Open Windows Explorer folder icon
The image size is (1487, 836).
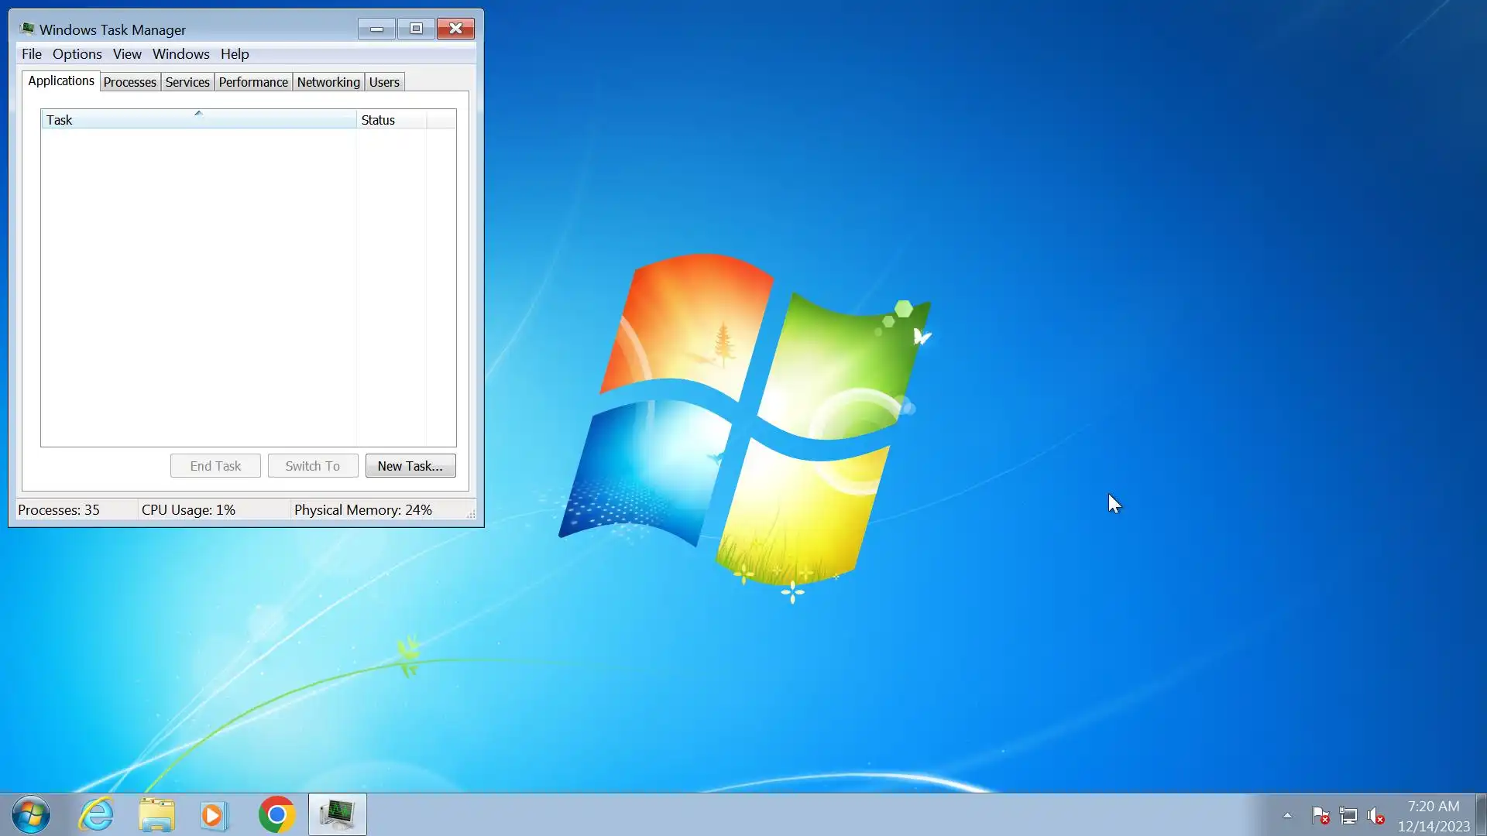pos(156,814)
